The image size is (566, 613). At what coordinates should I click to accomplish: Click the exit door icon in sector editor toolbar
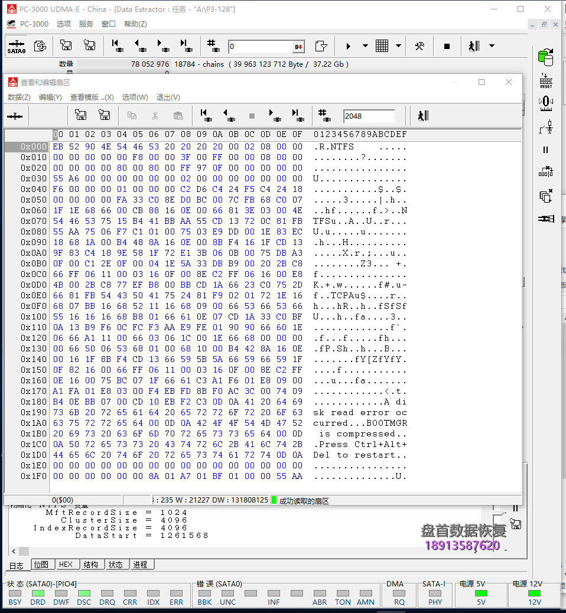pos(423,116)
